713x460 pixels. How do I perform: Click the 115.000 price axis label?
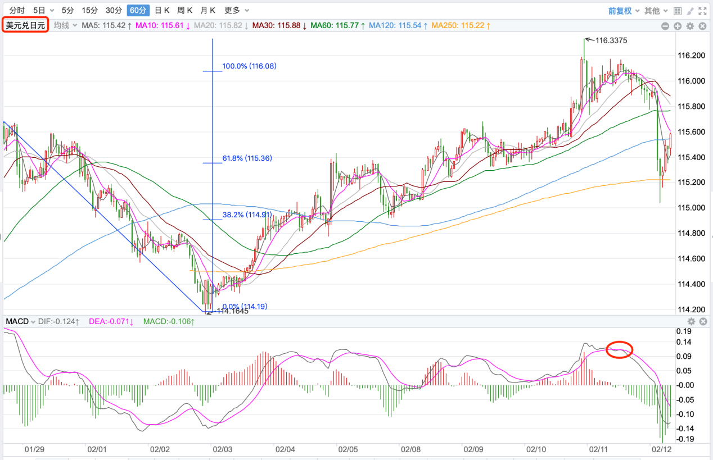click(x=692, y=208)
